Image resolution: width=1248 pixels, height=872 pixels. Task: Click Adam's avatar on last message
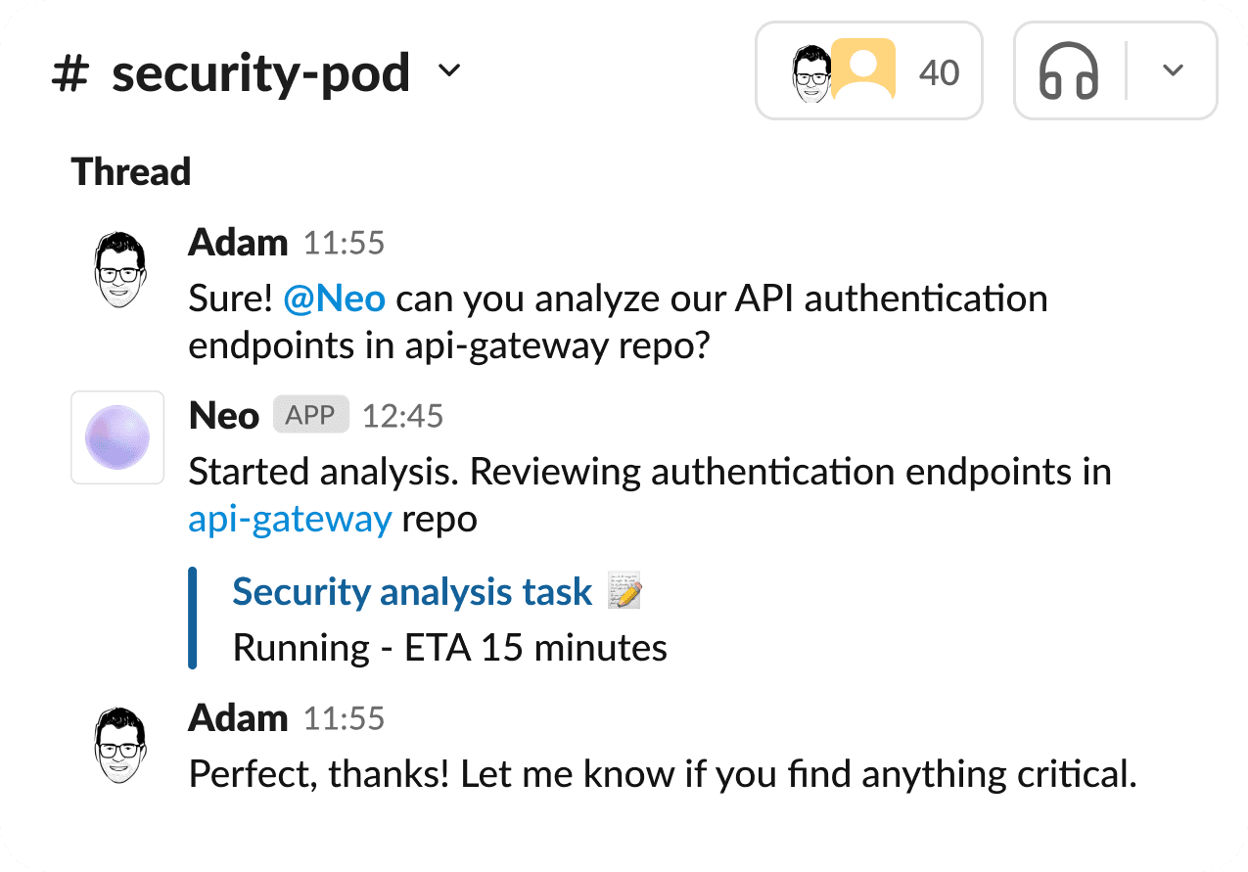point(121,745)
